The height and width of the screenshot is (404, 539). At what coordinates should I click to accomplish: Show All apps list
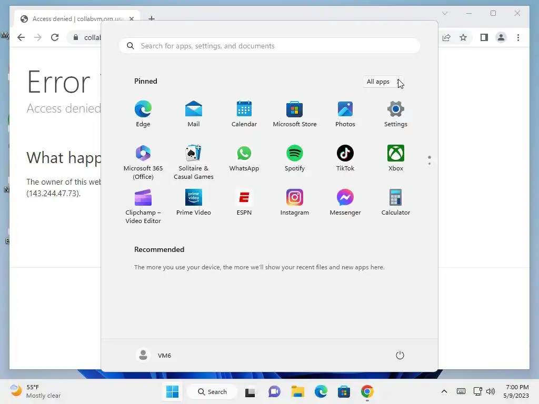coord(383,82)
